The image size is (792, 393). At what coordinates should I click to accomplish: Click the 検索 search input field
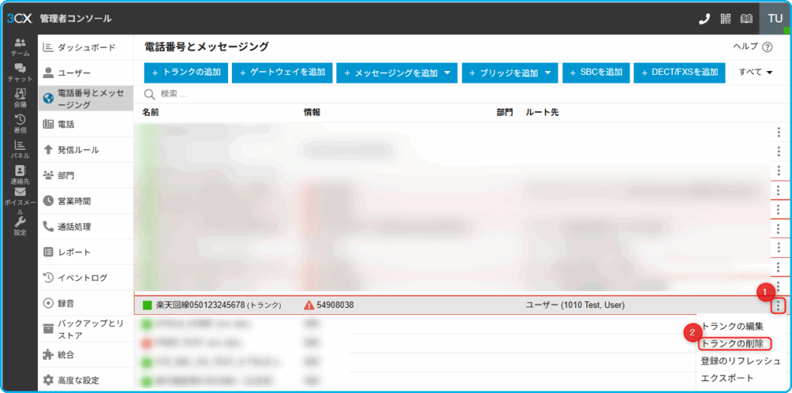tap(309, 94)
